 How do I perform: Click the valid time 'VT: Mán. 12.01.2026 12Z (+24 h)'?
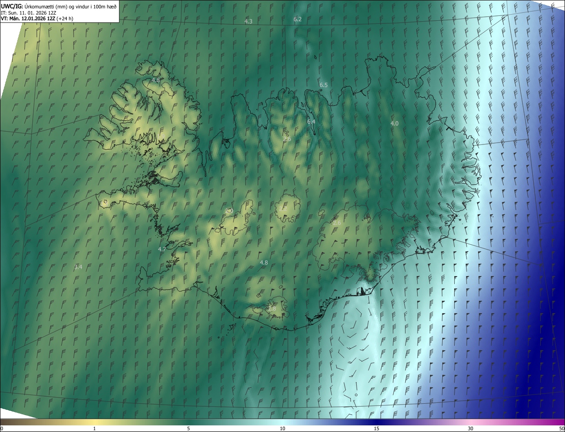(37, 19)
